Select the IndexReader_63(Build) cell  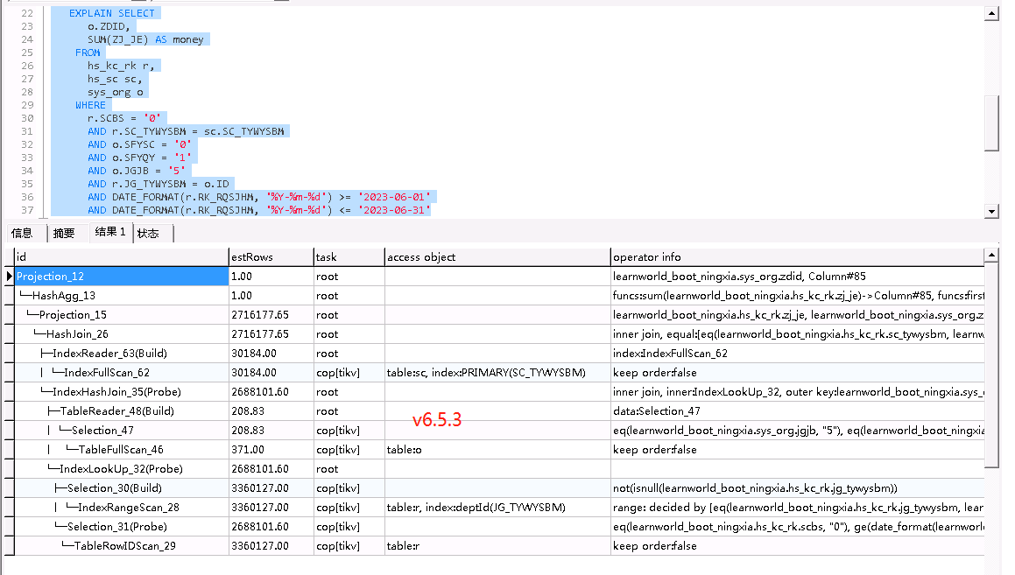tap(121, 354)
